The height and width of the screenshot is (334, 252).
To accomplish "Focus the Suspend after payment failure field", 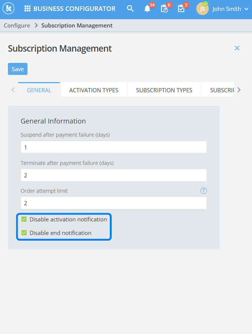I will coord(114,147).
